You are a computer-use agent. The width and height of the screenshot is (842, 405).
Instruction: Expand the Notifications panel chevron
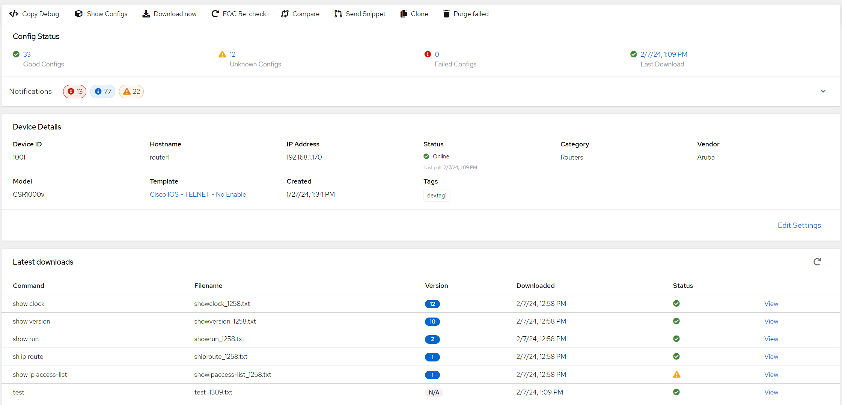click(823, 91)
